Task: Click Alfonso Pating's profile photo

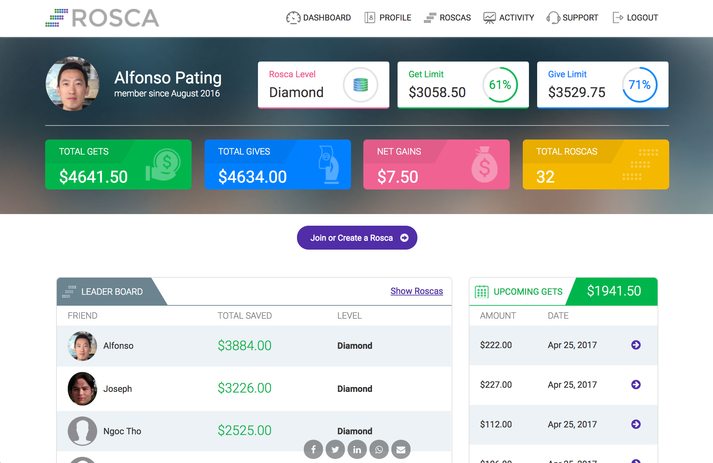Action: 73,84
